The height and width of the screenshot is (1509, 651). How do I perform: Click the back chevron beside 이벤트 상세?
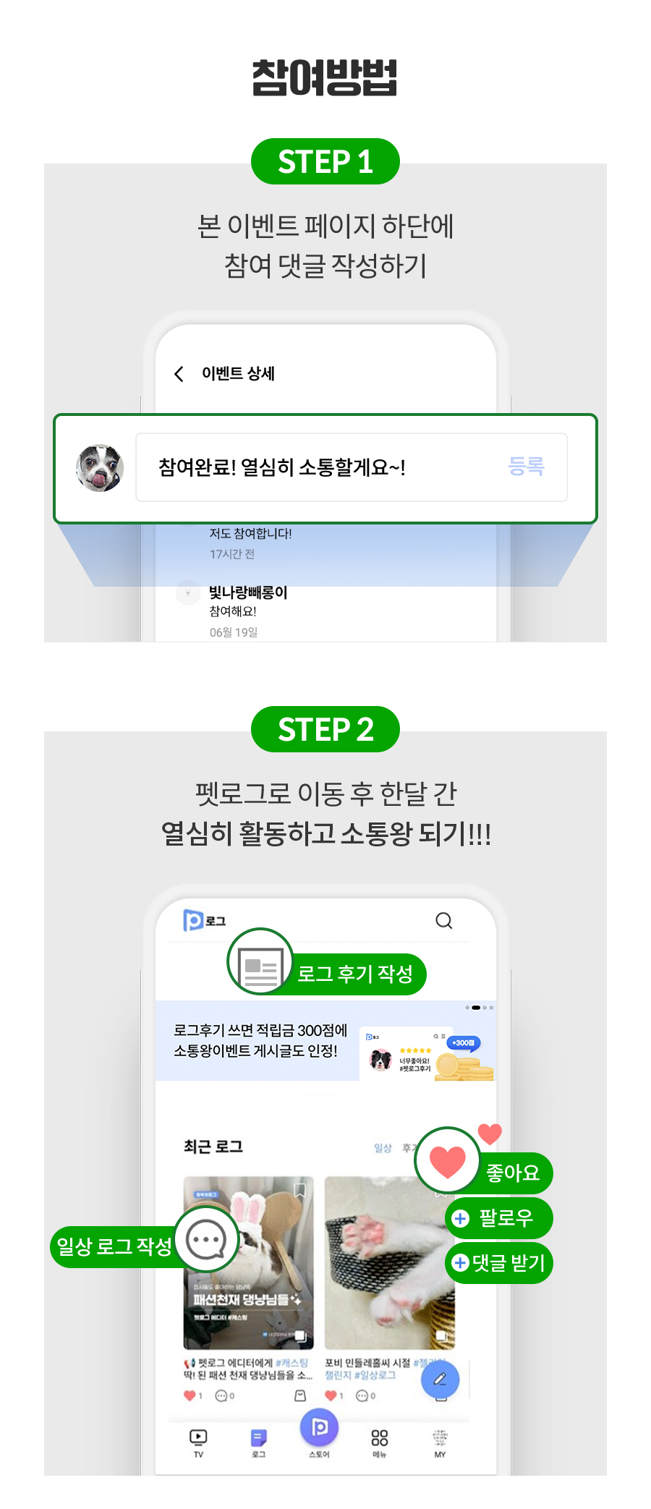(x=179, y=374)
